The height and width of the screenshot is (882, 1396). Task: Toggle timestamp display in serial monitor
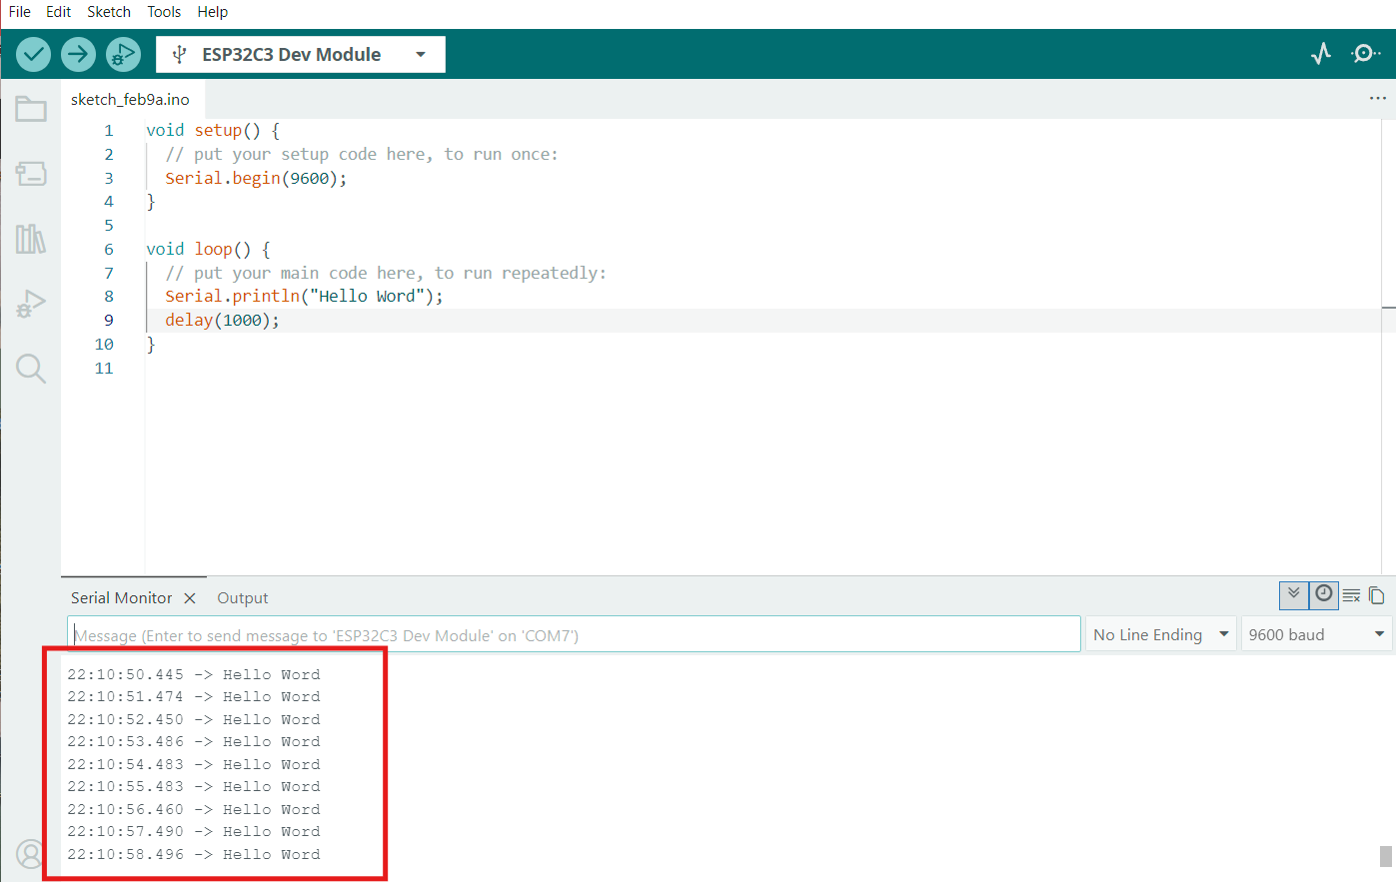click(1323, 594)
